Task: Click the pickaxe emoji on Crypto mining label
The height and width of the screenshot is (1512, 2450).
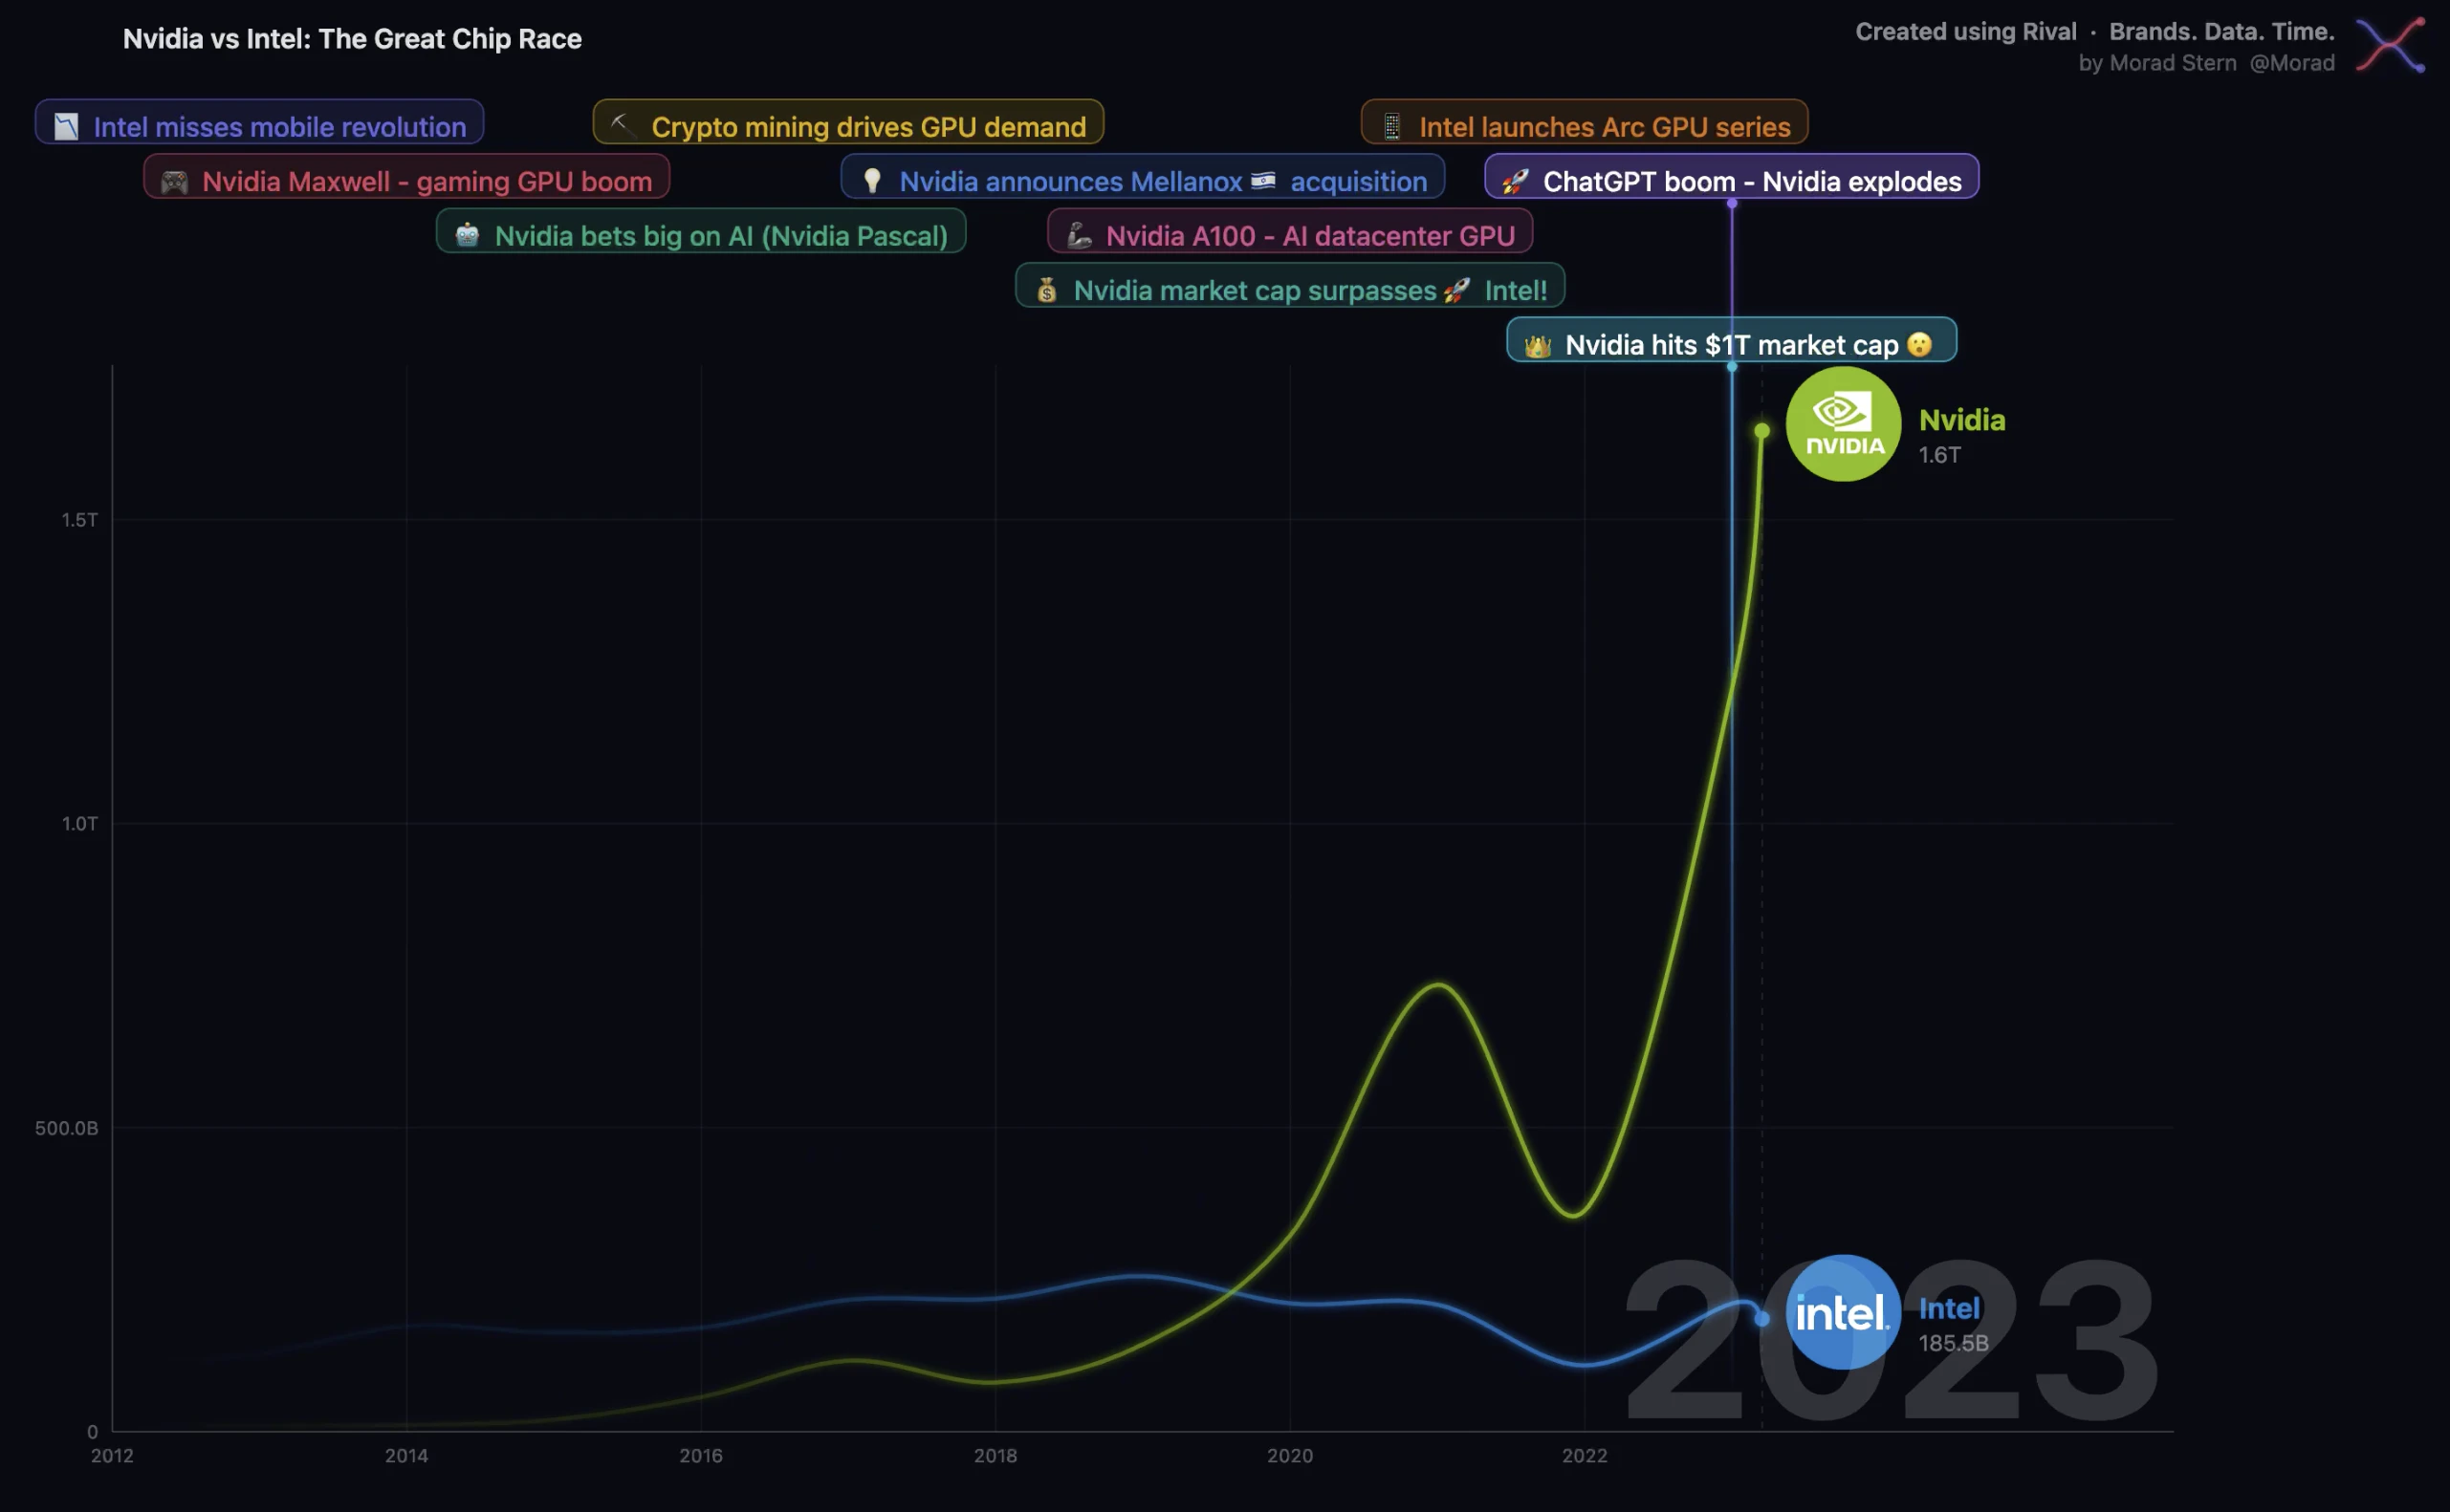Action: tap(623, 125)
